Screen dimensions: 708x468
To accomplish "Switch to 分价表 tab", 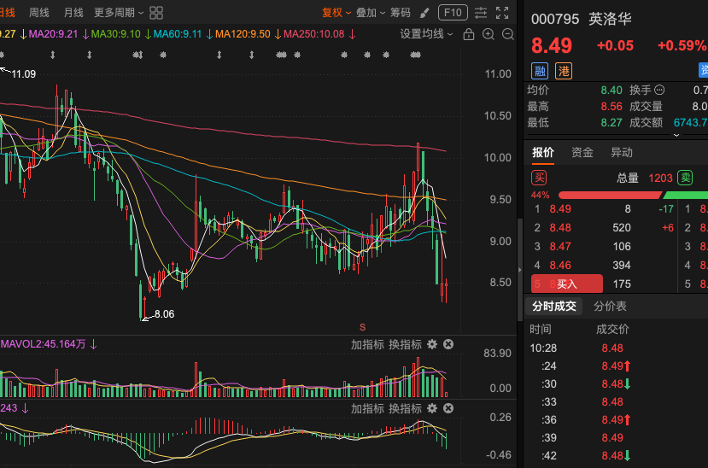I will pos(610,307).
